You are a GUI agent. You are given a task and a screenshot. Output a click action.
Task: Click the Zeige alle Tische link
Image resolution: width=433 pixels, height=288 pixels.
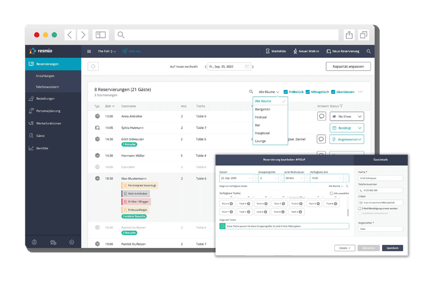click(227, 220)
